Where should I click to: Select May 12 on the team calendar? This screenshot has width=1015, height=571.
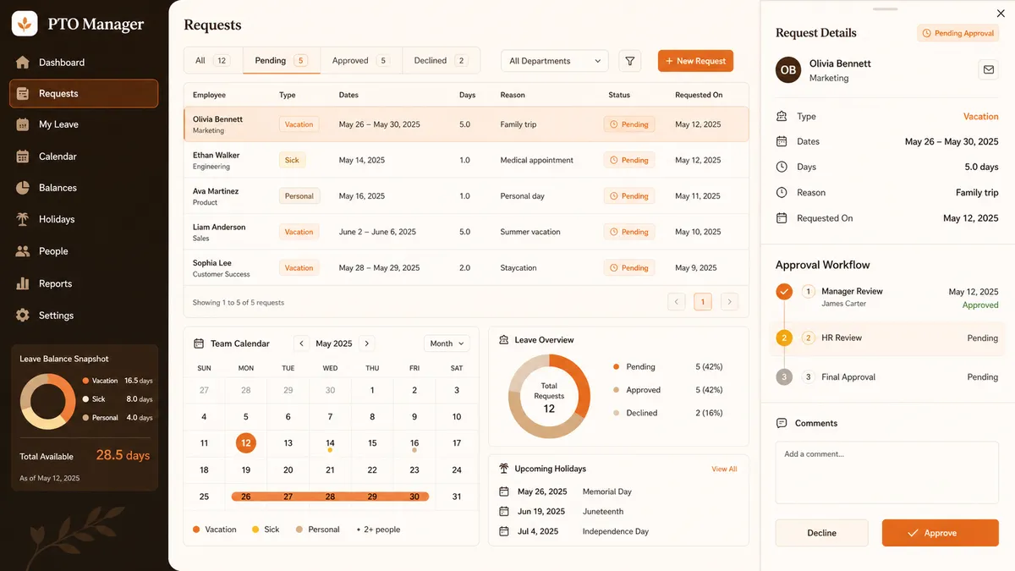246,443
